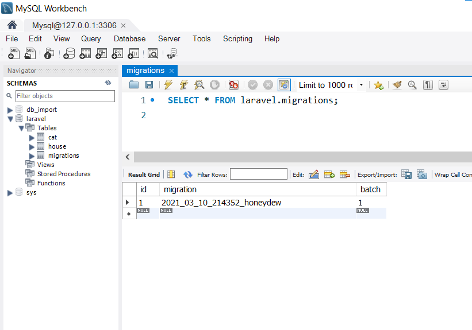
Task: Sort by the migration column header
Action: pos(258,189)
